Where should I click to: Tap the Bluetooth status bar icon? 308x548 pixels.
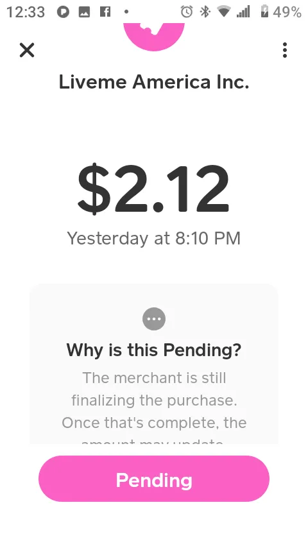(x=205, y=12)
